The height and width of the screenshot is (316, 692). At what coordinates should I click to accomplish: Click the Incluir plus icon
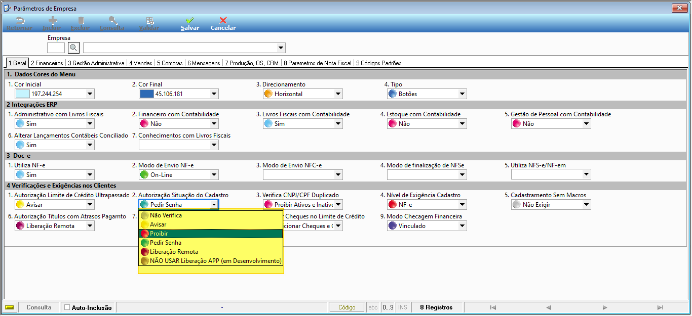point(52,21)
